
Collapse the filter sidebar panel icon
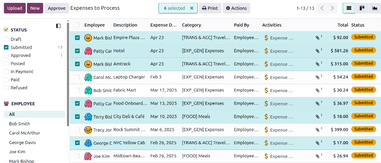pos(58,26)
